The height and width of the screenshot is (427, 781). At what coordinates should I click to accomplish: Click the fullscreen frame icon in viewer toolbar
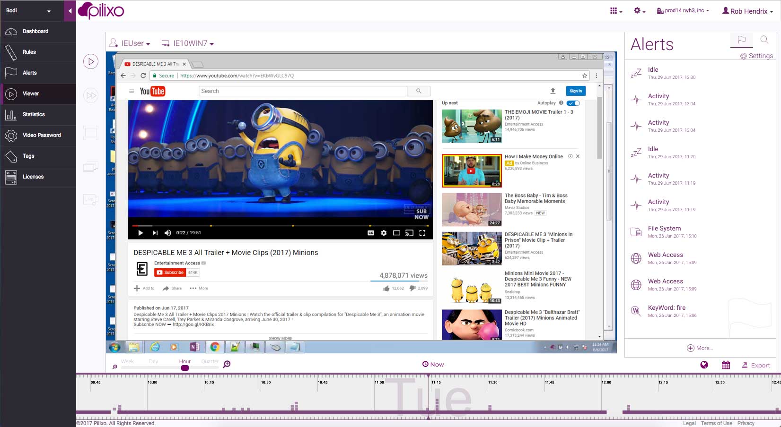91,132
